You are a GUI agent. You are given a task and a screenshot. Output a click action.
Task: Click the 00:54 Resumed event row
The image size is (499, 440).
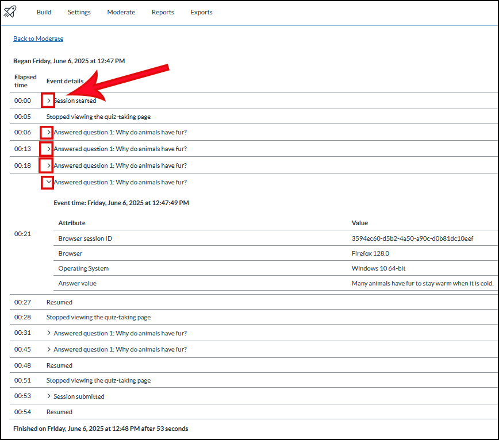pyautogui.click(x=254, y=412)
